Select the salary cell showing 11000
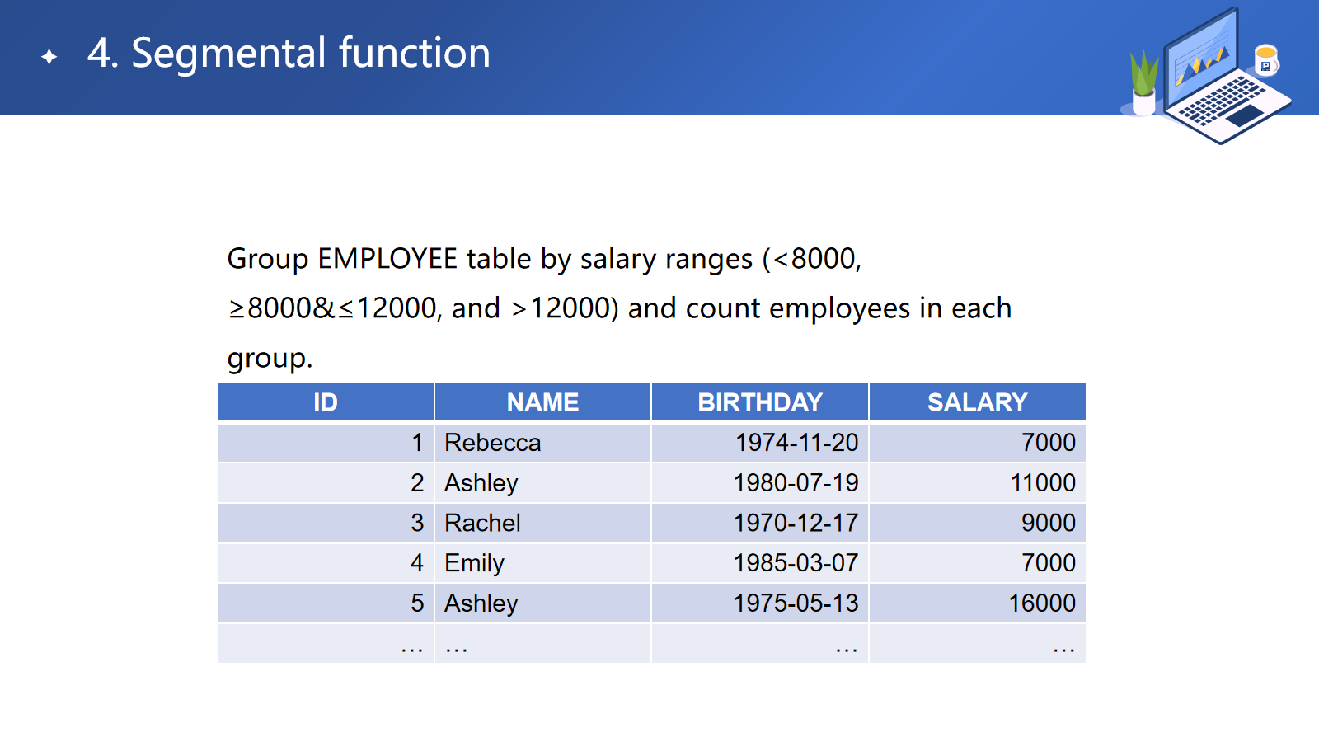The width and height of the screenshot is (1319, 742). [x=1043, y=483]
